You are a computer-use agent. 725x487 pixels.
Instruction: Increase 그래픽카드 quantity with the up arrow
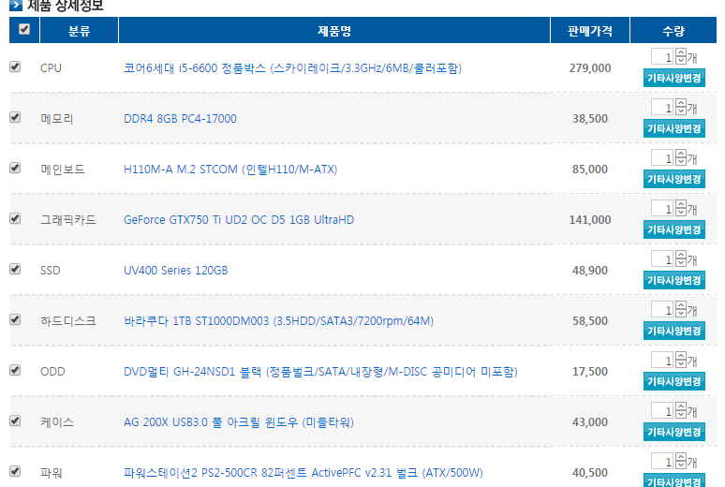(x=681, y=204)
